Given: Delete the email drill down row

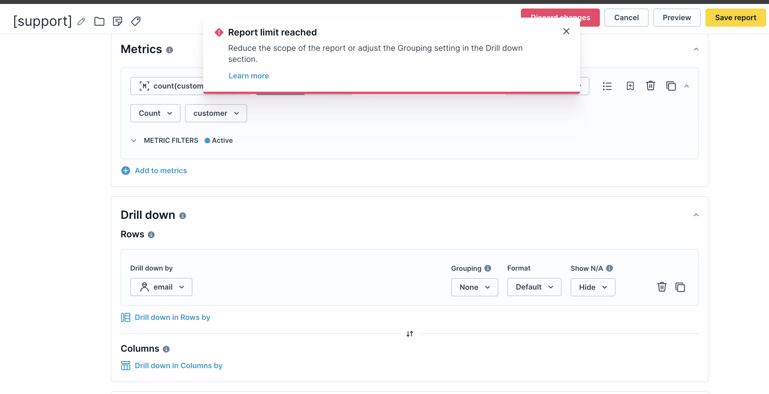Looking at the screenshot, I should pyautogui.click(x=662, y=287).
